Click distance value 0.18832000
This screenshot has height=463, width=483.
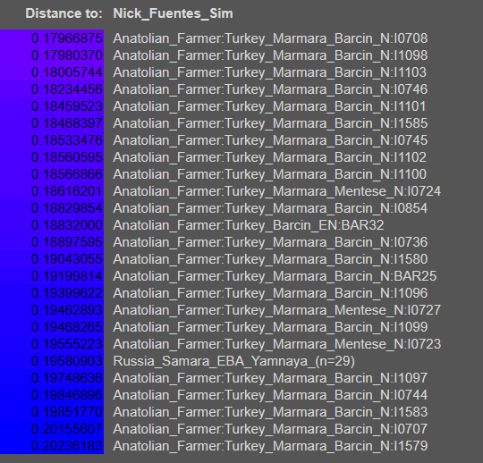coord(67,225)
